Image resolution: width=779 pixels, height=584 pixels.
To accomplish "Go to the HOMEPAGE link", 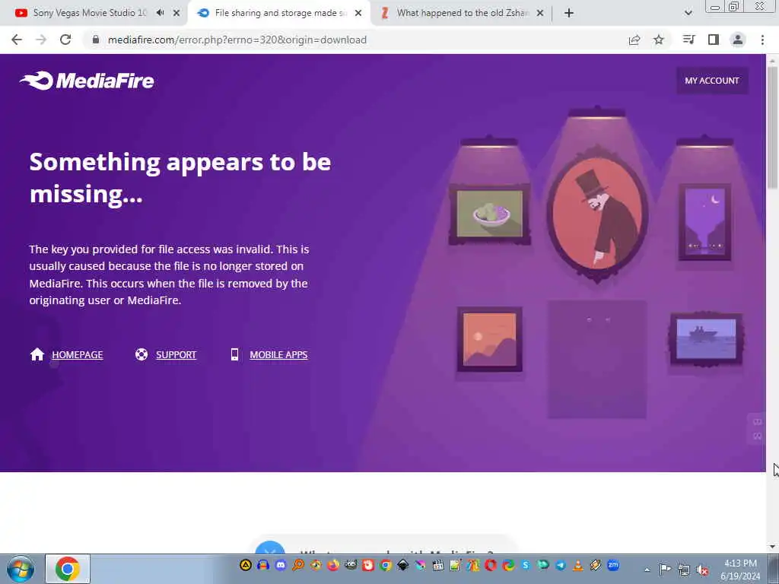I will click(x=78, y=354).
